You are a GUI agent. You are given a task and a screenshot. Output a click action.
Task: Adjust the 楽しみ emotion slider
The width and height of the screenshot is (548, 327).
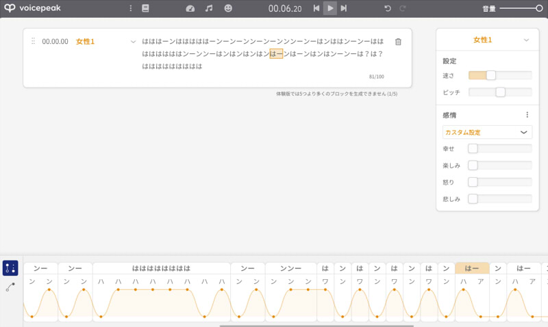coord(500,165)
